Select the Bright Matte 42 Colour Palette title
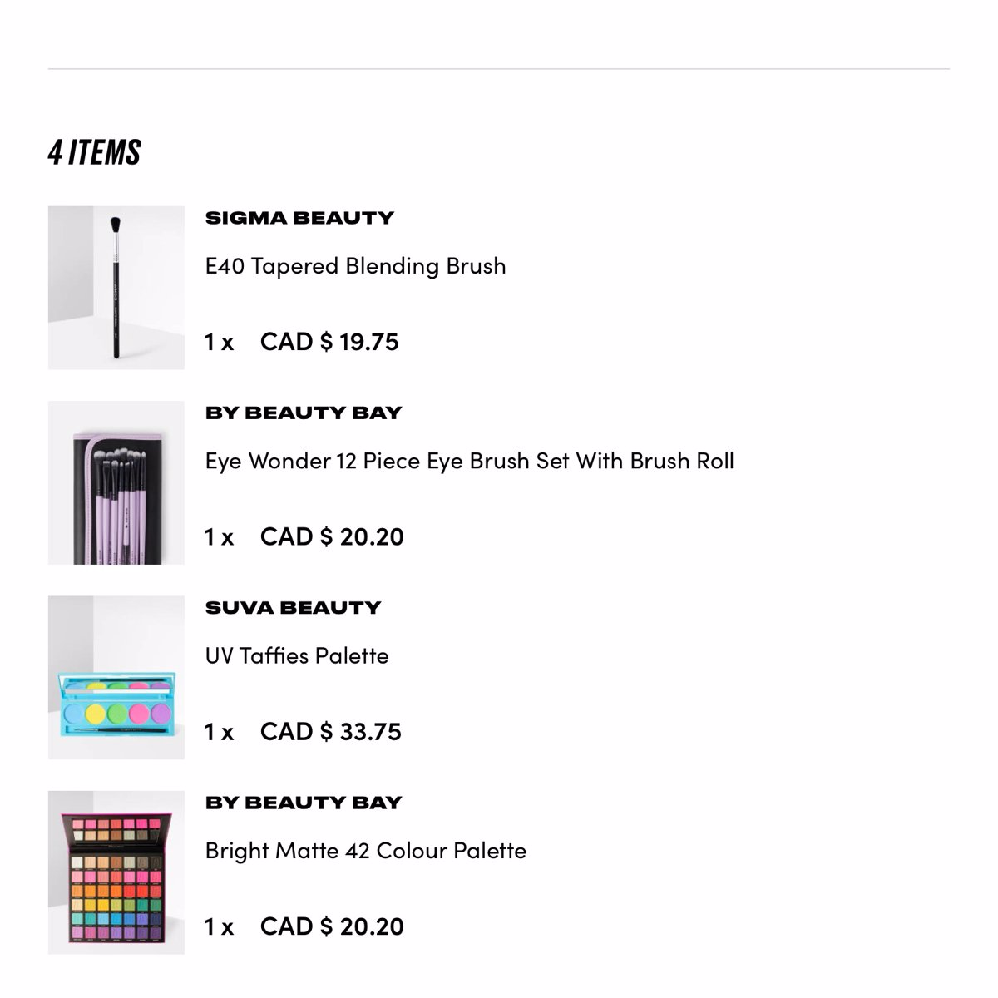 [366, 851]
